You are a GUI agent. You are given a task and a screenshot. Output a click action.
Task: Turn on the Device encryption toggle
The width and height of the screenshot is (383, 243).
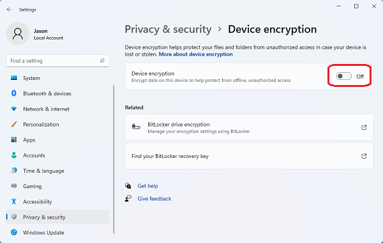(343, 76)
